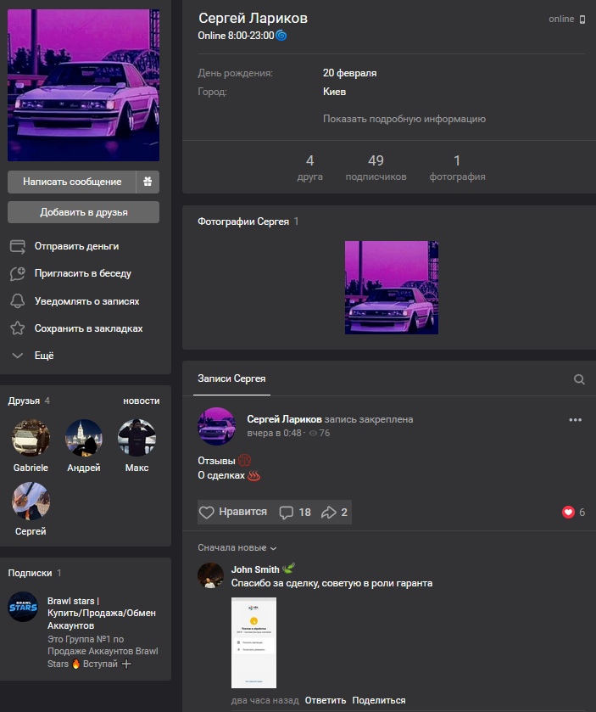Image resolution: width=596 pixels, height=712 pixels.
Task: Open the новости link in Friends block
Action: (x=141, y=401)
